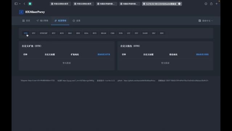Toggle the Safari sidebar icon

coord(16,4)
